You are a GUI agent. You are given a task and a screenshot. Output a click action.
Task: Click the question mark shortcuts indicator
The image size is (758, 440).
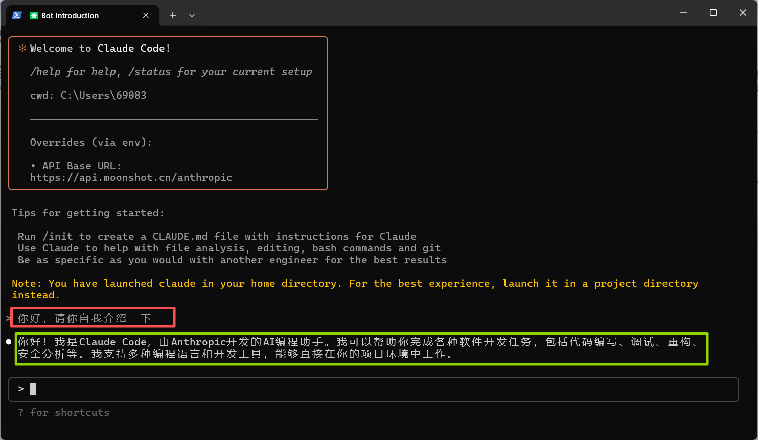pyautogui.click(x=20, y=412)
